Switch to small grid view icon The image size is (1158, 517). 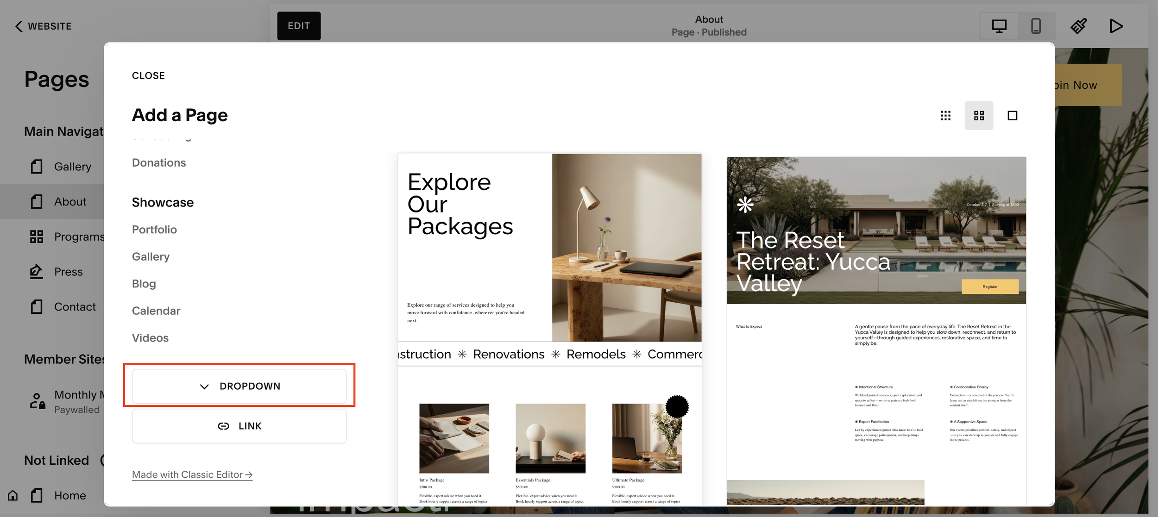pos(945,116)
